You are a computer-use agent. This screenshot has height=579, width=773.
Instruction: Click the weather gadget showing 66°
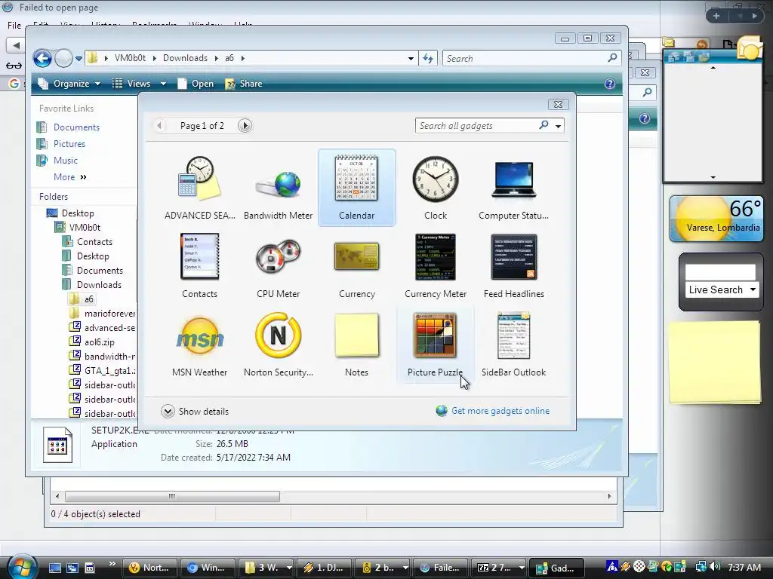tap(716, 219)
